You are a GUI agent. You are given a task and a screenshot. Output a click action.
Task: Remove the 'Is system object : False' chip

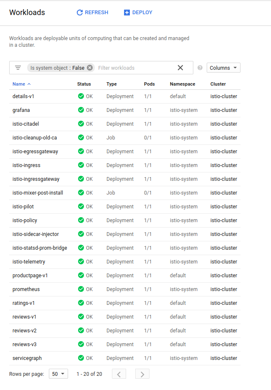coord(90,68)
